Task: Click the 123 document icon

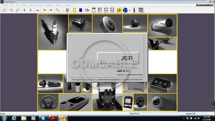Action: [112, 10]
